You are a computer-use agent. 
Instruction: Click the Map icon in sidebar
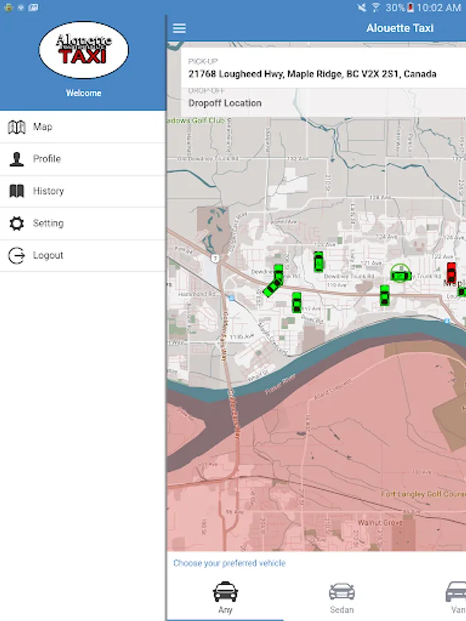point(17,127)
